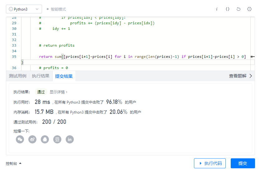This screenshot has height=177, width=260.
Task: Open the Python3 language dropdown
Action: [x=24, y=9]
